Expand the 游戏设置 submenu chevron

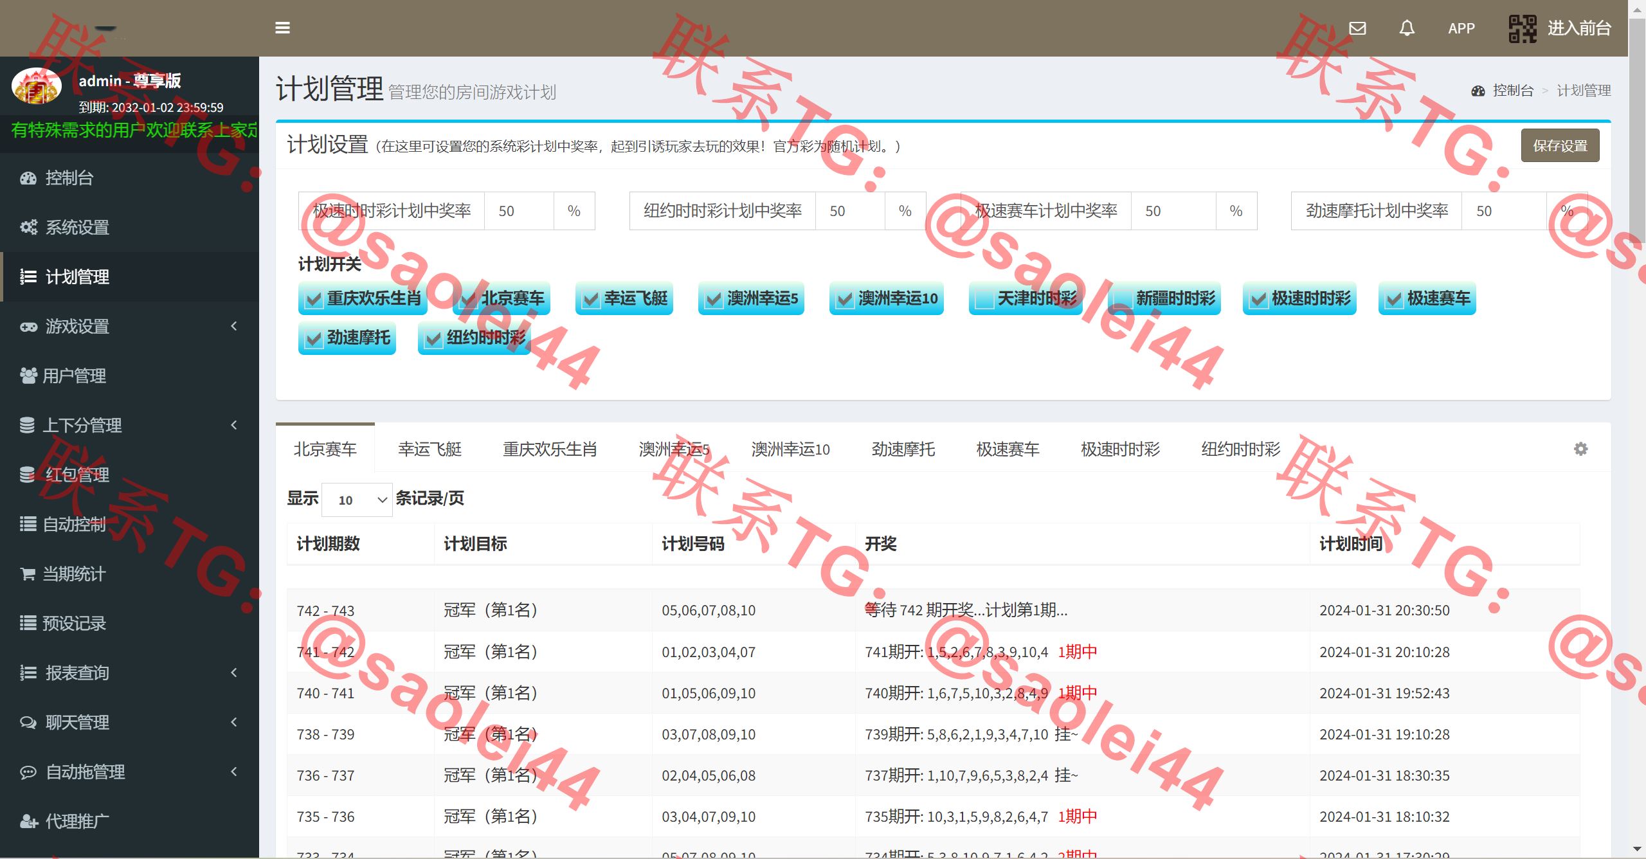click(x=234, y=326)
